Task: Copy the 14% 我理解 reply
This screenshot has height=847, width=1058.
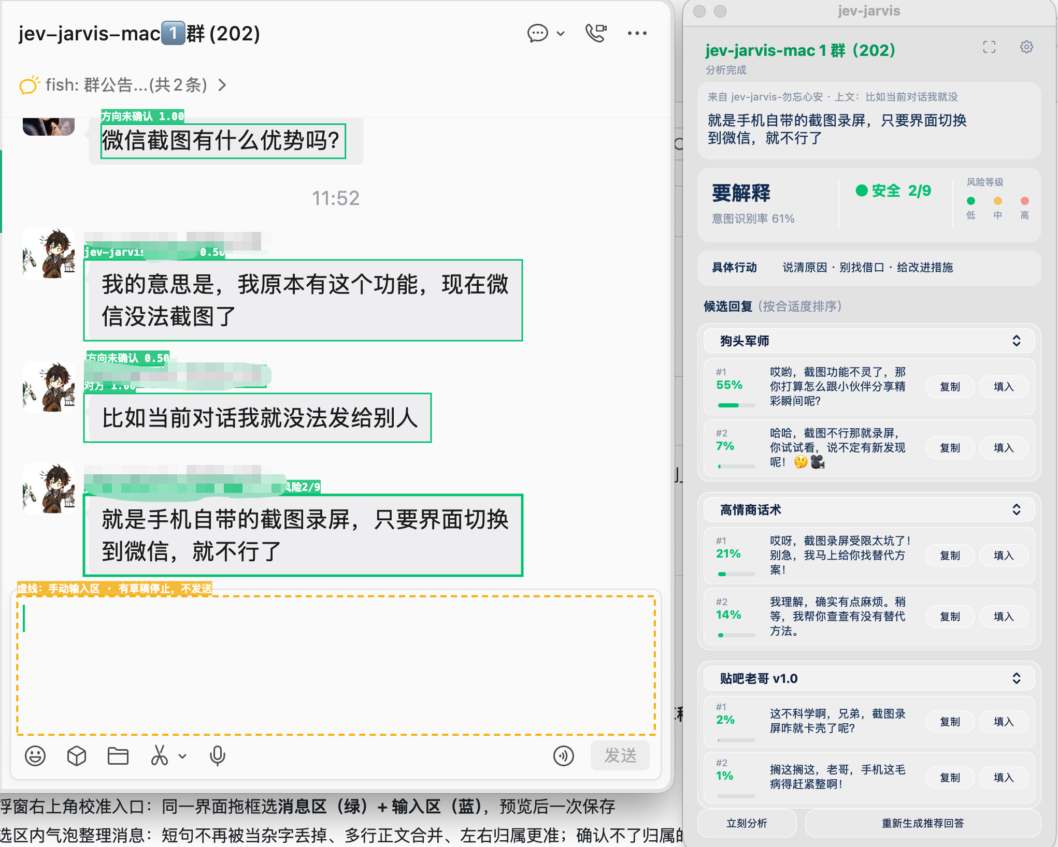Action: click(950, 617)
